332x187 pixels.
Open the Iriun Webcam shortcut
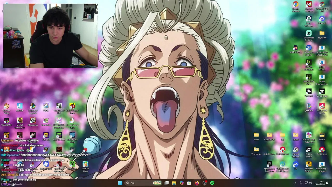coord(309,21)
